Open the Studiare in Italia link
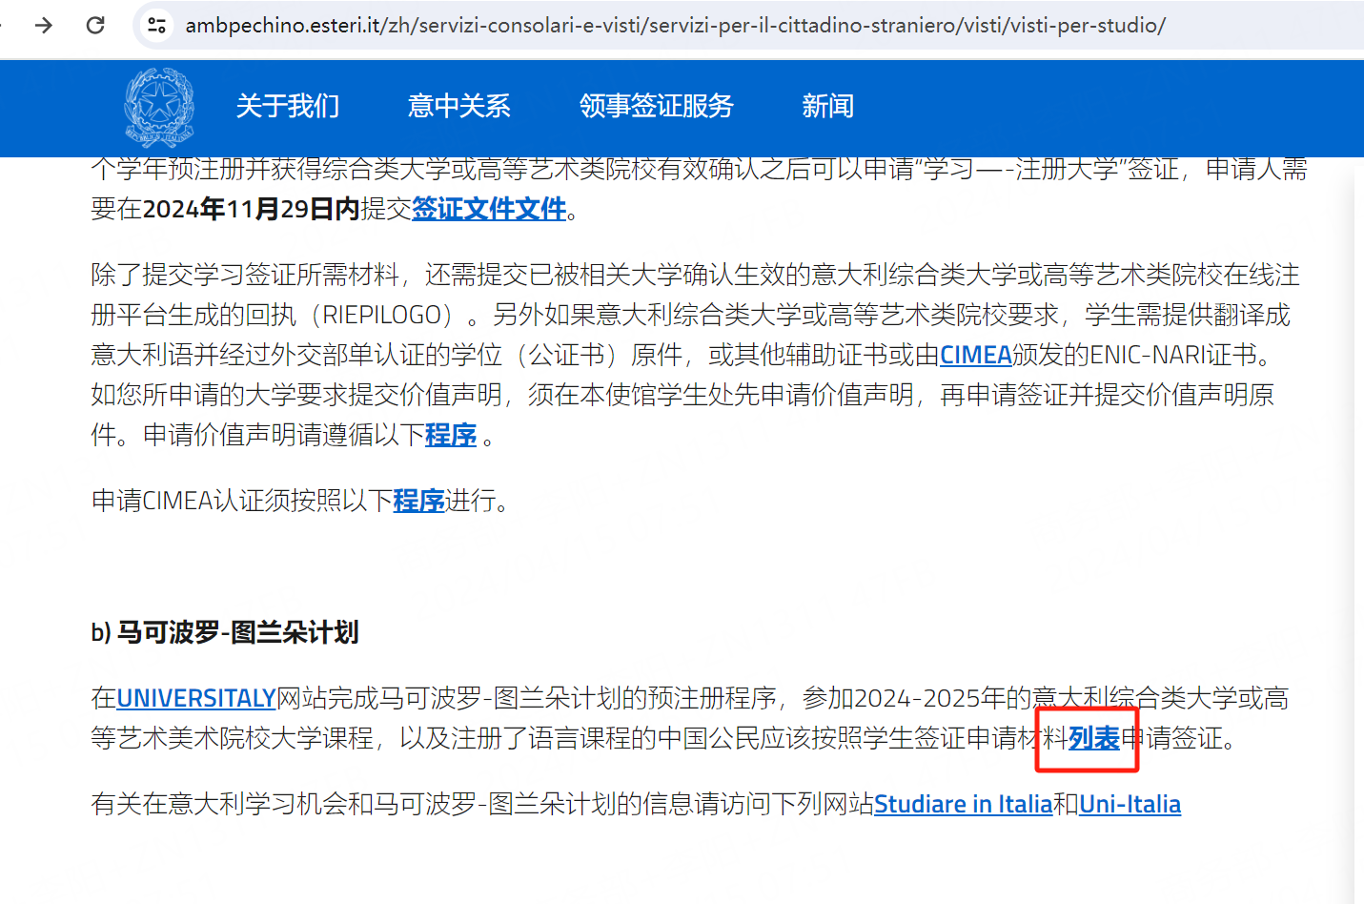1364x904 pixels. click(x=963, y=805)
